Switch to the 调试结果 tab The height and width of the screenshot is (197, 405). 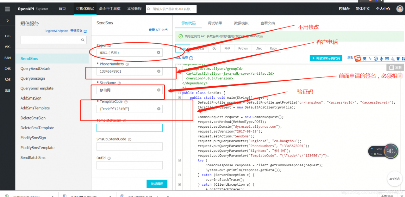coord(215,23)
